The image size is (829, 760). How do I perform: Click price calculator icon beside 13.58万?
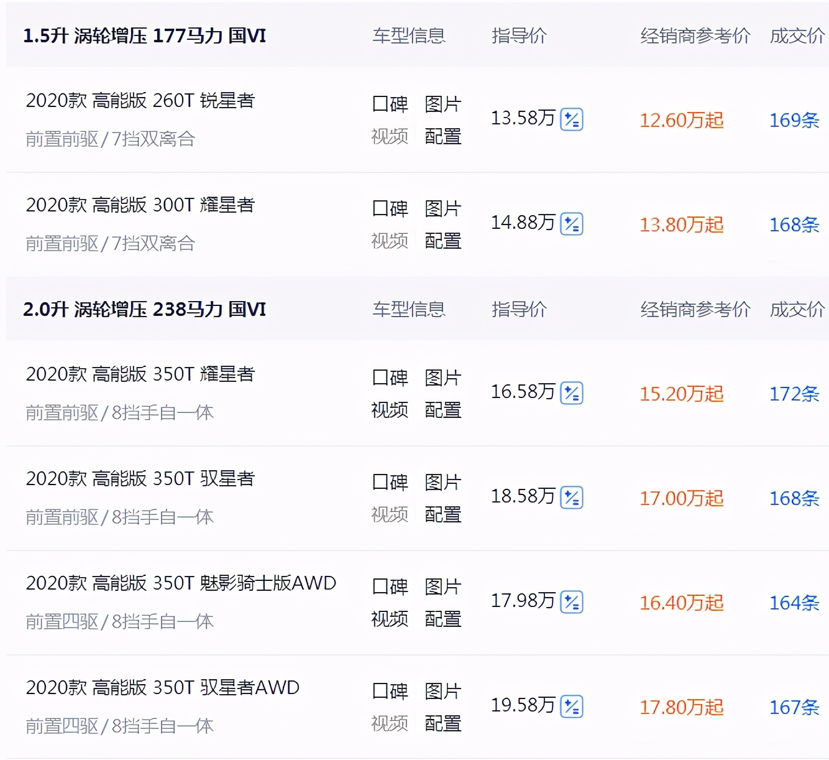[x=572, y=119]
